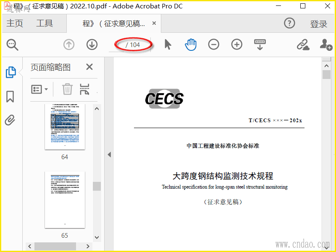Switch to the 主页 tab
The image size is (336, 252).
15,23
